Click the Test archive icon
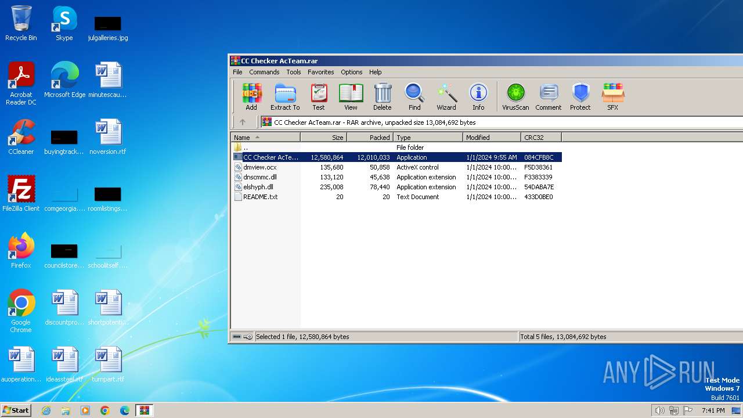The height and width of the screenshot is (418, 743). tap(318, 96)
